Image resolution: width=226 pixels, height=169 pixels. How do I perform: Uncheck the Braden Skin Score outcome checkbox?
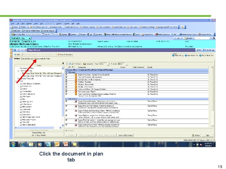[x=67, y=75]
